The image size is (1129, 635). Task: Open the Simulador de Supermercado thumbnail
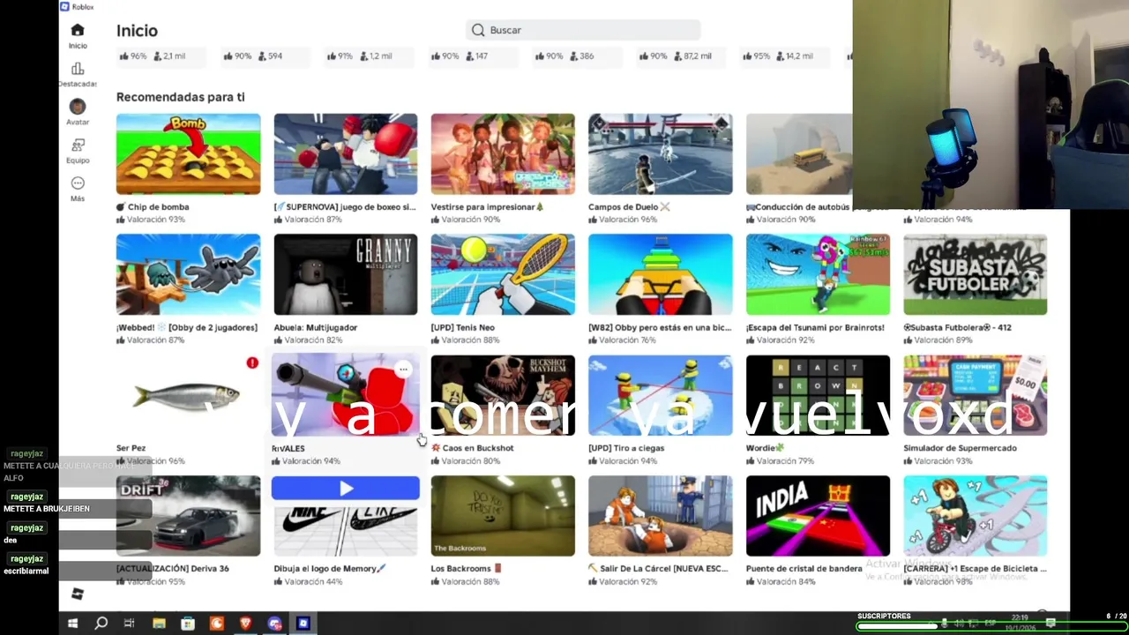click(x=976, y=395)
